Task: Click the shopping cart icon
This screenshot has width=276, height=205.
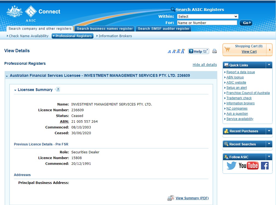Action: pos(227,49)
